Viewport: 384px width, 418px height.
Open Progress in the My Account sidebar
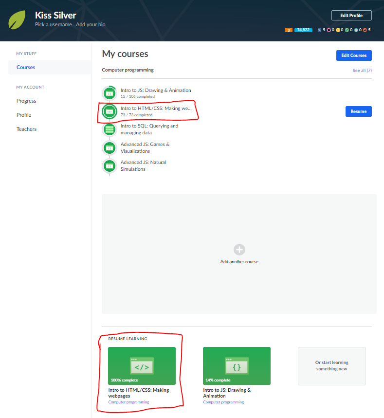(x=26, y=101)
